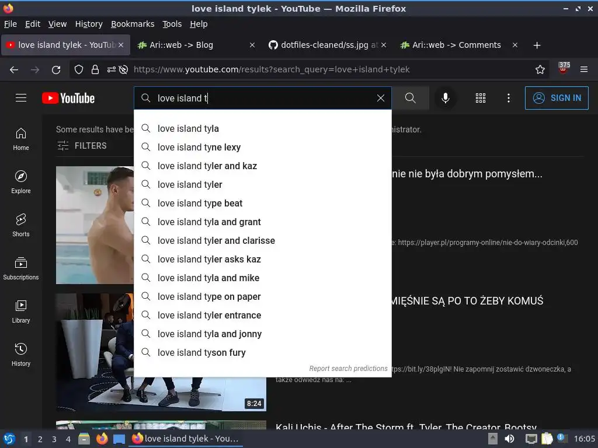This screenshot has height=448, width=598.
Task: Open taskbar volume control
Action: coord(509,439)
